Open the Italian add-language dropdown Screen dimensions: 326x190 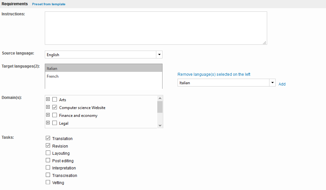click(x=272, y=83)
